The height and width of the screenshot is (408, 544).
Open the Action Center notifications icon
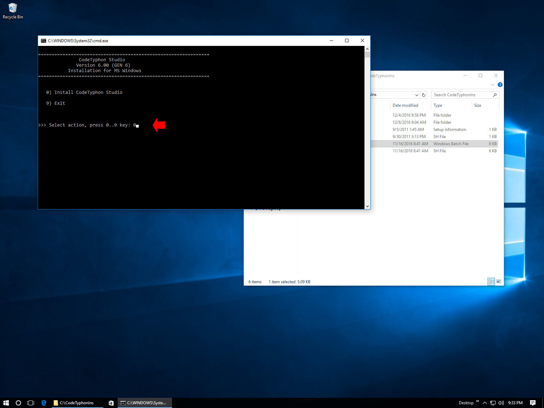click(x=533, y=403)
